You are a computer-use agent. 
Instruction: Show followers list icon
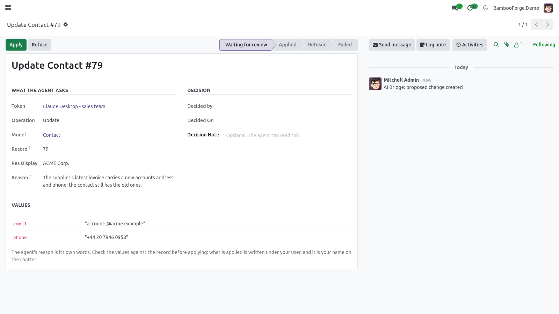click(x=518, y=45)
